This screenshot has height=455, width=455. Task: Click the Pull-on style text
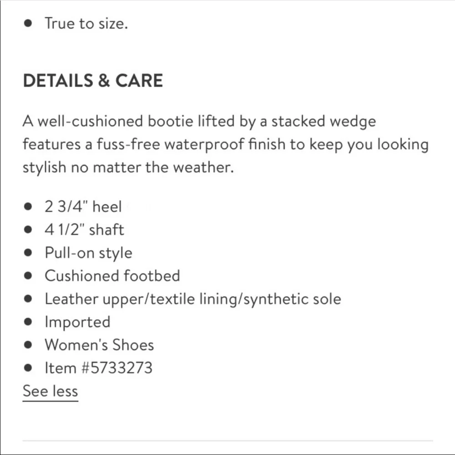[88, 253]
